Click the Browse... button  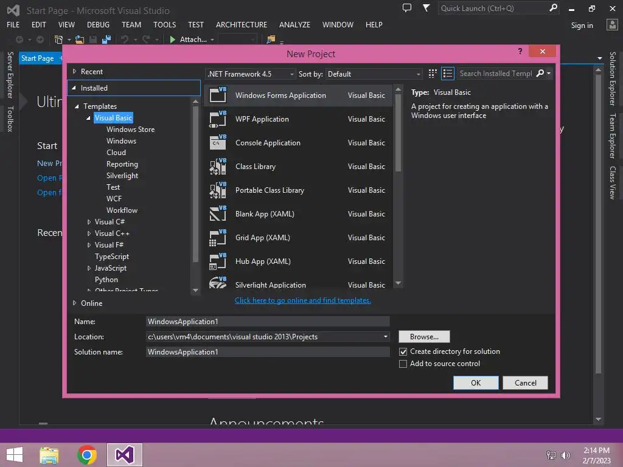(x=424, y=337)
